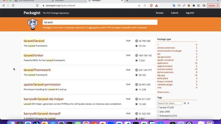The image size is (221, 124).
Task: Click the laravel search input field
Action: coord(100,22)
